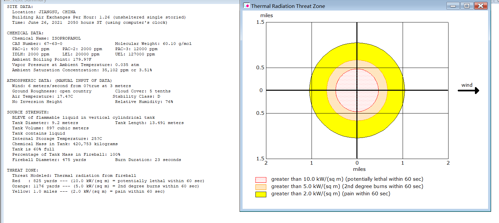Image resolution: width=499 pixels, height=223 pixels.
Task: Click the 'UEL: 127000 ppm' value
Action: [135, 54]
